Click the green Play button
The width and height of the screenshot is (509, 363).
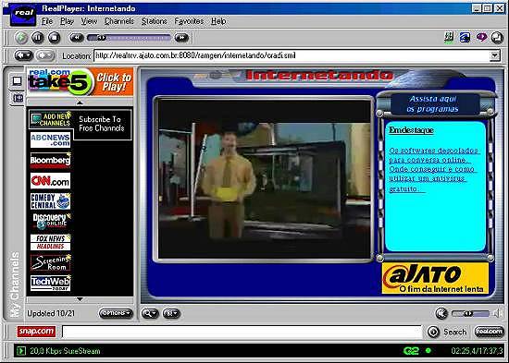pos(21,38)
